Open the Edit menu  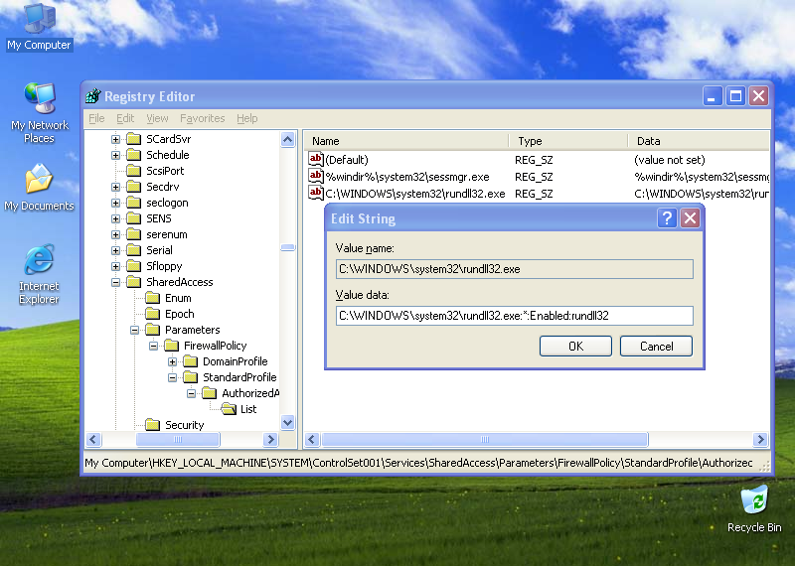click(125, 118)
